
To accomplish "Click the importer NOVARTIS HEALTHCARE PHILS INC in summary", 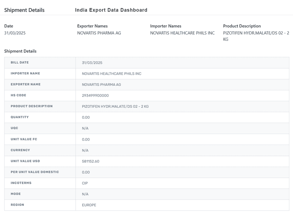I will point(182,33).
